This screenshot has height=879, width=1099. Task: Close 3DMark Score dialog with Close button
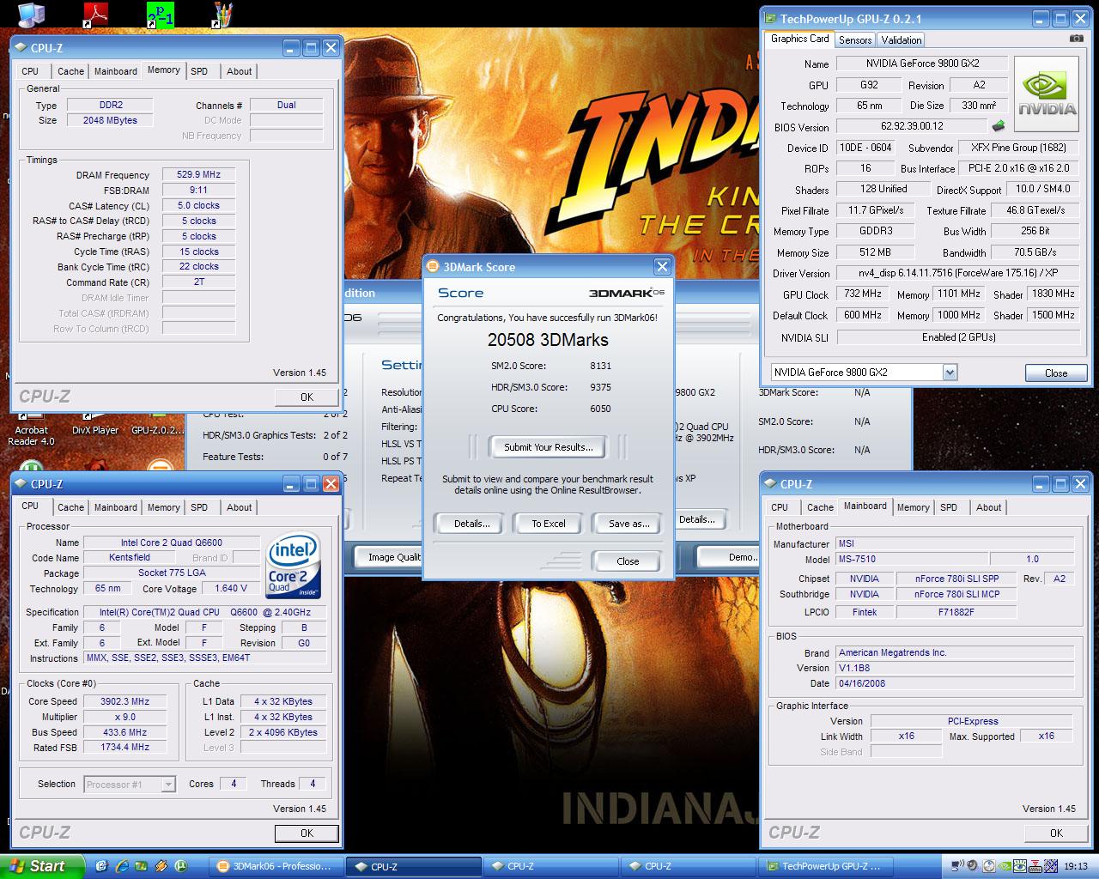tap(628, 561)
